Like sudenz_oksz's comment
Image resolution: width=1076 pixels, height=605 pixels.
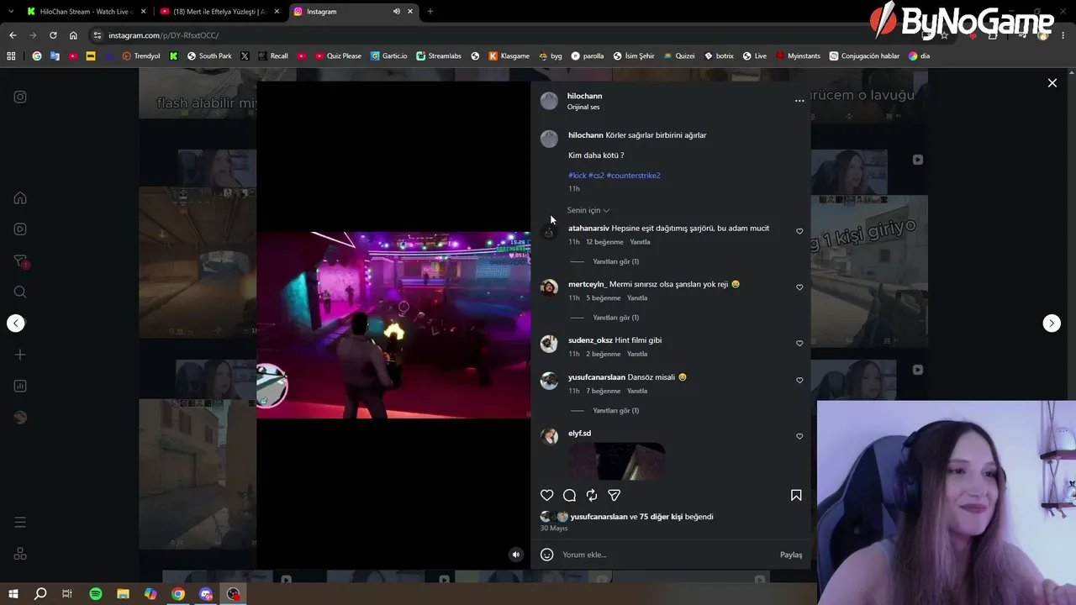point(799,344)
